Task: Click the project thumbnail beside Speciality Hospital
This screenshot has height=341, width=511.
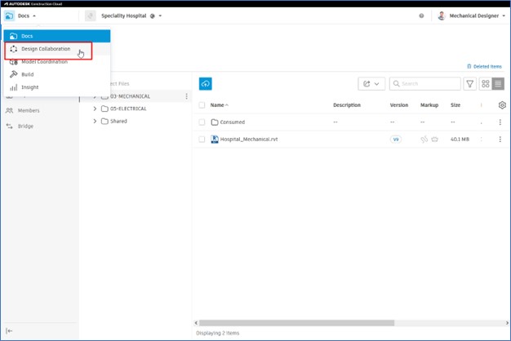Action: [91, 15]
